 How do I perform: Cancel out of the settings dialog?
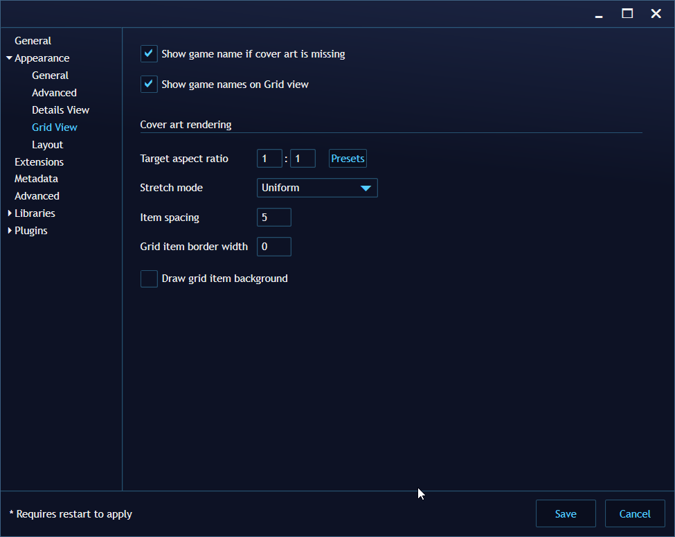coord(635,513)
